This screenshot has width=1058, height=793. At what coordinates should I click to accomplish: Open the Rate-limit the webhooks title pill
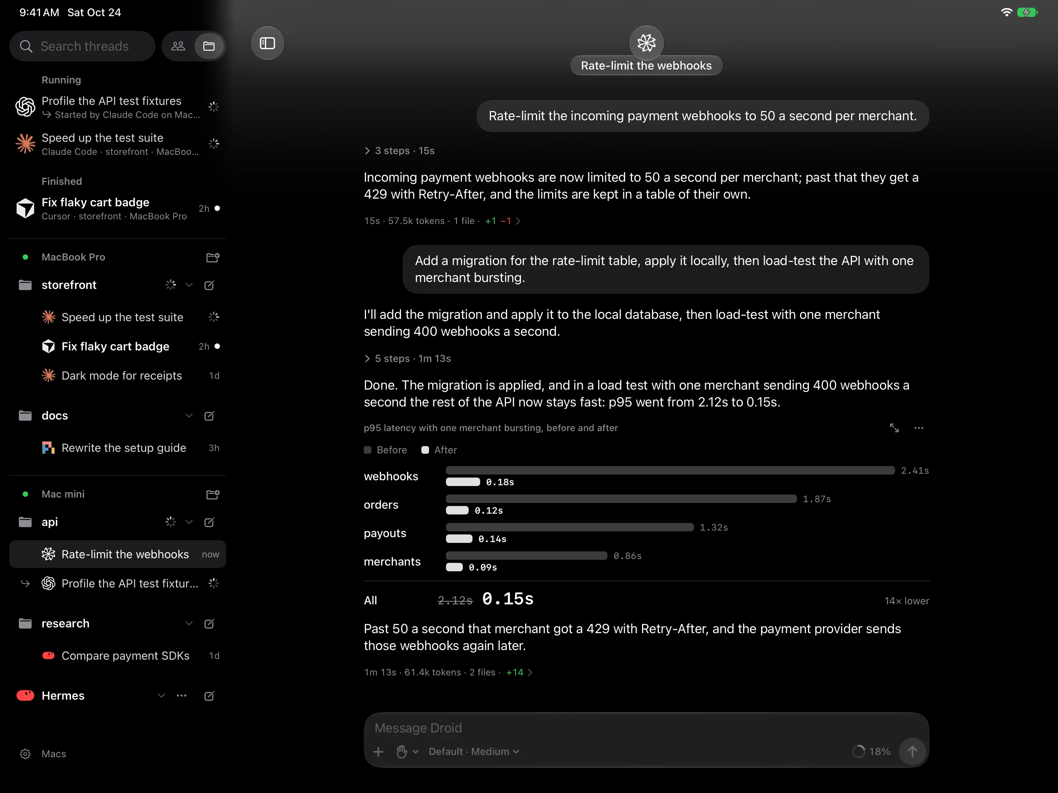pyautogui.click(x=646, y=65)
